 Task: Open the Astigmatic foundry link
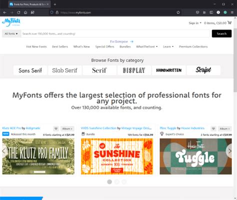click(33, 128)
